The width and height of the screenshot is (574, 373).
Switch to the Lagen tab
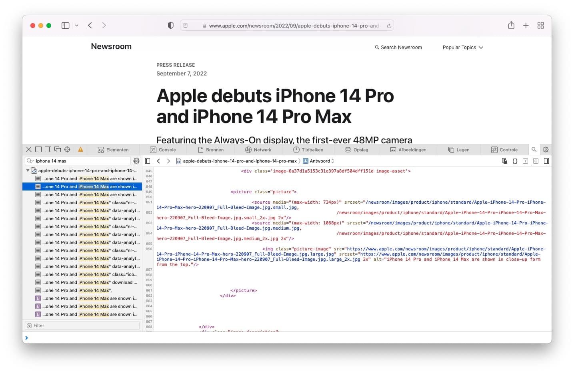tap(459, 150)
